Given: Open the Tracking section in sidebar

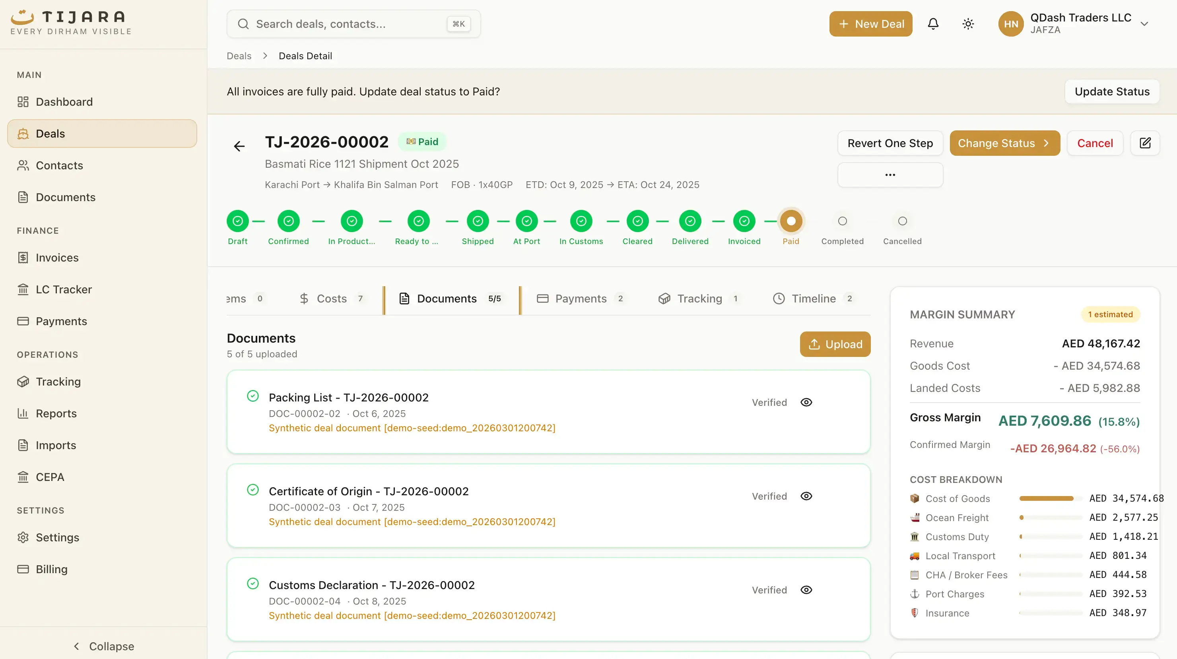Looking at the screenshot, I should point(58,382).
